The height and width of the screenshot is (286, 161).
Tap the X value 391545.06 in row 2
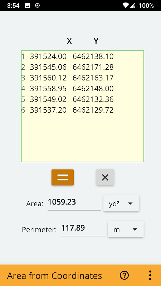[x=48, y=67]
